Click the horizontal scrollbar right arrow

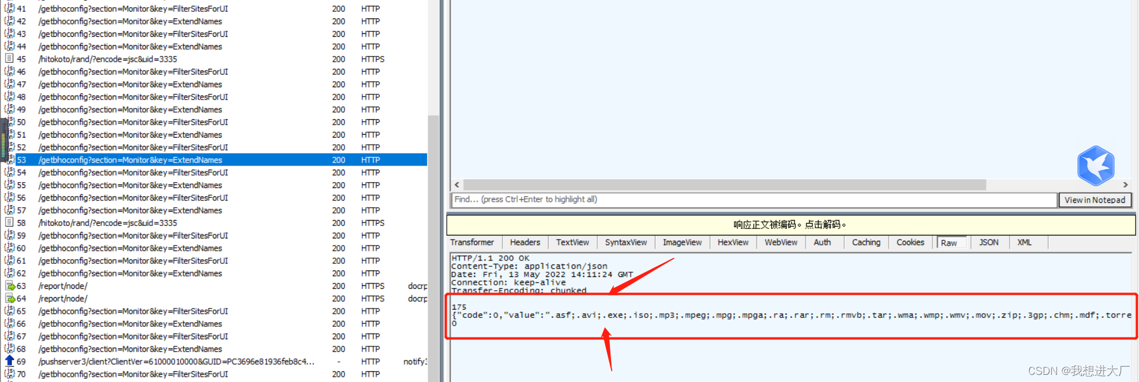(x=1125, y=185)
